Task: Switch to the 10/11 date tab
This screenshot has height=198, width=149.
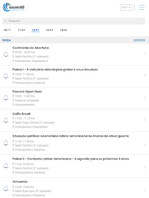Action: pos(7,30)
